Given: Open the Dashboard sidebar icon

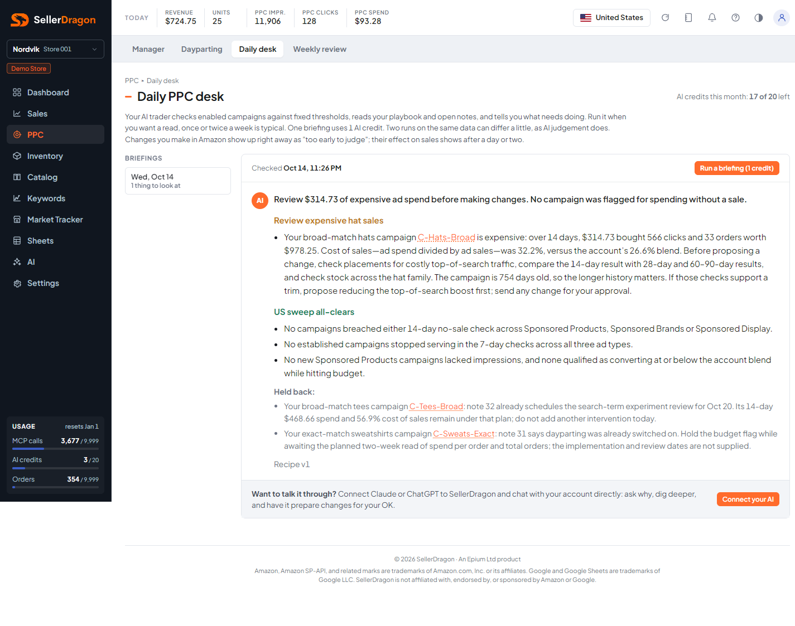Looking at the screenshot, I should [17, 93].
